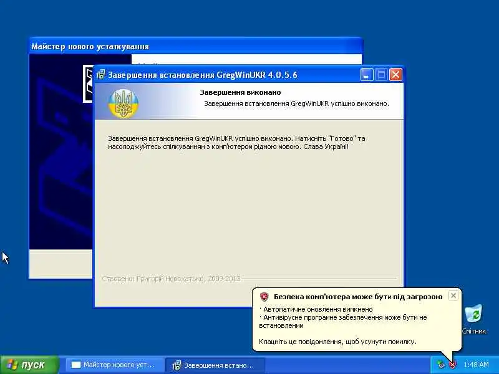Click the green hardware tray icon
The width and height of the screenshot is (499, 374).
tap(441, 365)
